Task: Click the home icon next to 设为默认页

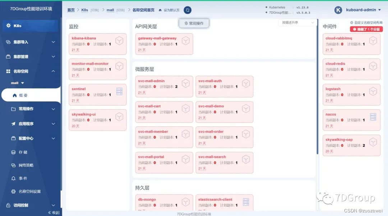Action: 160,10
